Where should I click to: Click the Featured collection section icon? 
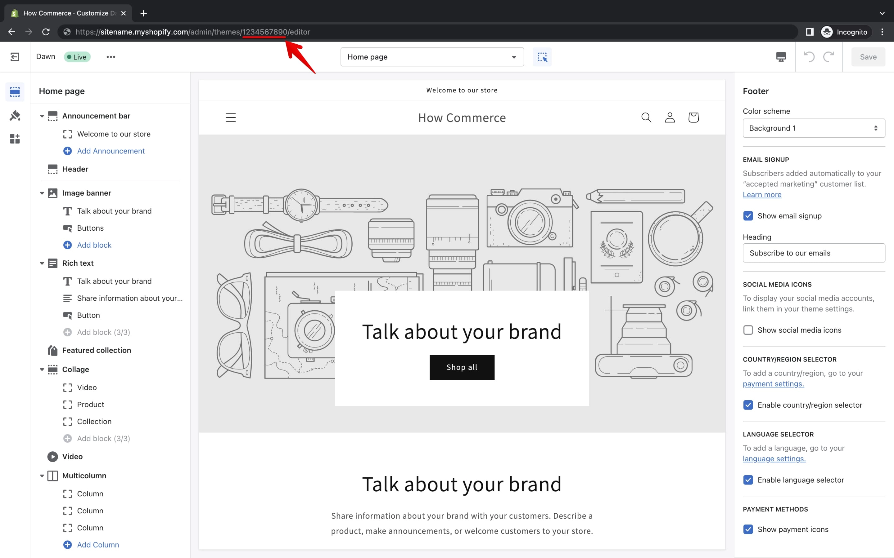(x=52, y=351)
